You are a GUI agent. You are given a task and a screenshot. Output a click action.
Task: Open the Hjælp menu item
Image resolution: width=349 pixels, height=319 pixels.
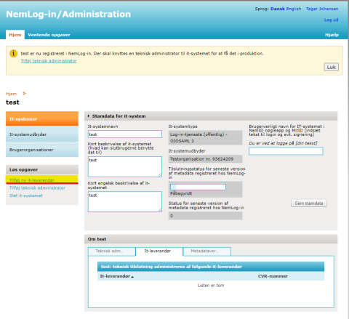click(x=332, y=35)
